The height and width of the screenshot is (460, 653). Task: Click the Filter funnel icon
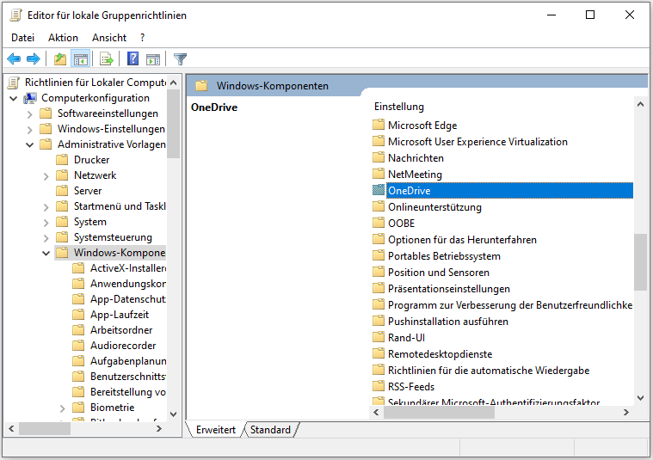tap(180, 59)
